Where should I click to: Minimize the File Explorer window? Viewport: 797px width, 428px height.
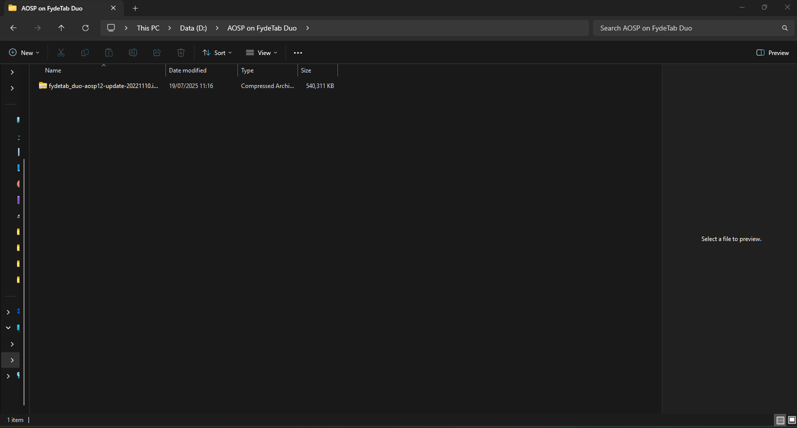[742, 7]
